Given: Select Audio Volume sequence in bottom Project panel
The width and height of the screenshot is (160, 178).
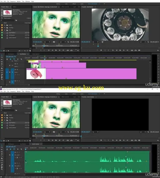Looking at the screenshot, I should point(12,128).
